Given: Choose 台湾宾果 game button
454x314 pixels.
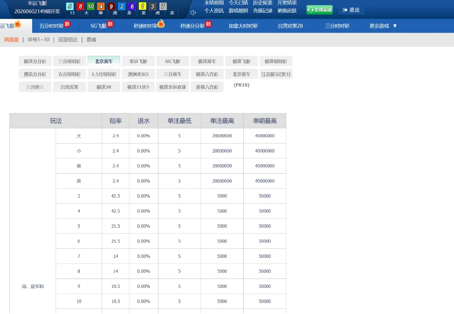Looking at the screenshot, I should 70,87.
